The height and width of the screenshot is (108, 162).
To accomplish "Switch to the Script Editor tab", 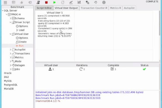I will point(44,8).
